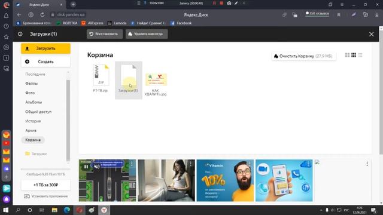Open the 350 отзывов reviews button
Viewport: 383px width, 215px height.
(x=317, y=14)
